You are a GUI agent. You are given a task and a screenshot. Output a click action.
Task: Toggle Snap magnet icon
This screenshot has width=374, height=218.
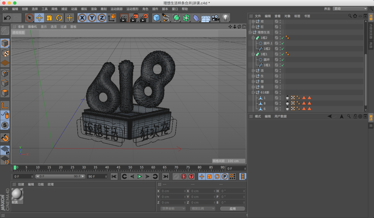point(5,138)
